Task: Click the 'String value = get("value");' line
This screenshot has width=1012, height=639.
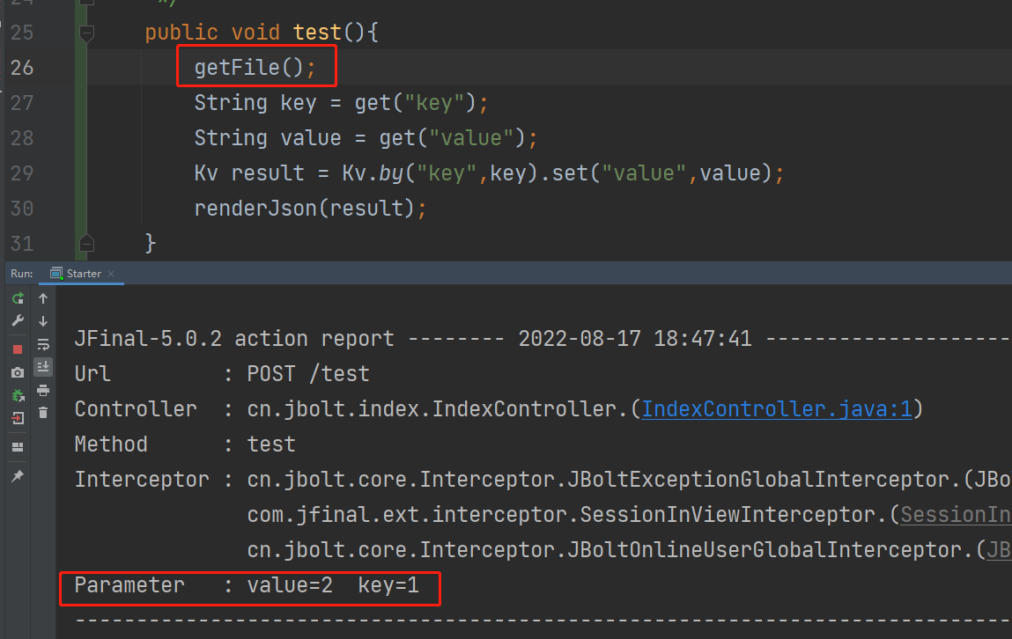Action: pyautogui.click(x=366, y=138)
